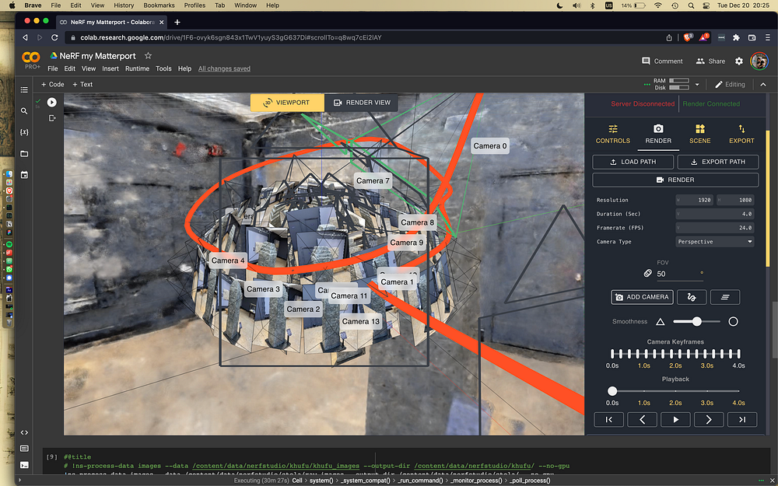The width and height of the screenshot is (778, 486).
Task: Reload the browser page
Action: (54, 37)
